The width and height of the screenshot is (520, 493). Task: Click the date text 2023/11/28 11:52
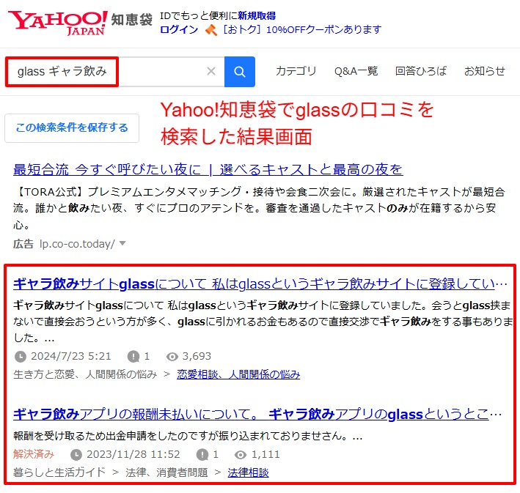[133, 454]
